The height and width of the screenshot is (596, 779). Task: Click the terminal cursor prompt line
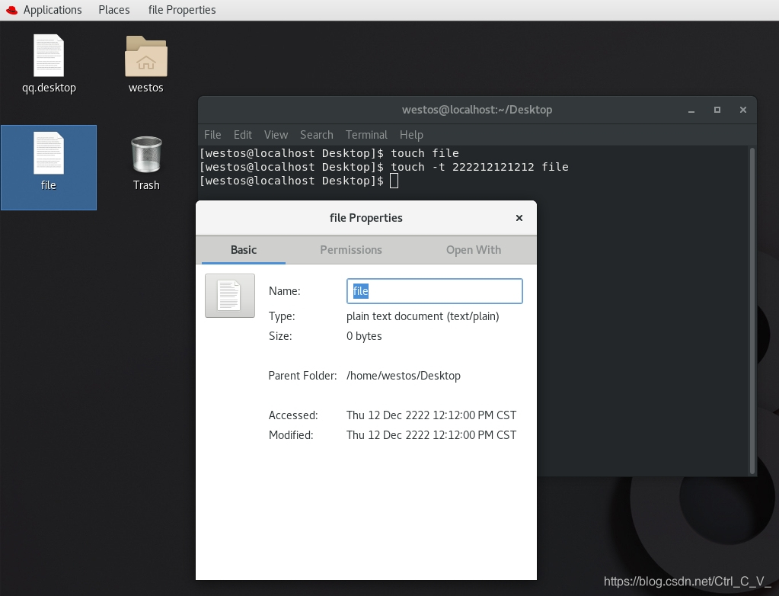coord(299,181)
